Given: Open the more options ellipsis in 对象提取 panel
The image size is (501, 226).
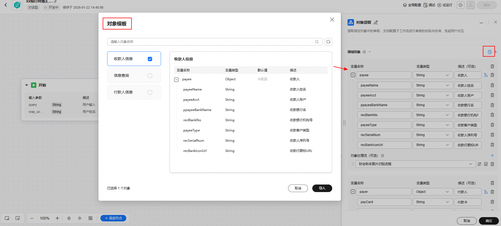Looking at the screenshot, I should coord(481,23).
